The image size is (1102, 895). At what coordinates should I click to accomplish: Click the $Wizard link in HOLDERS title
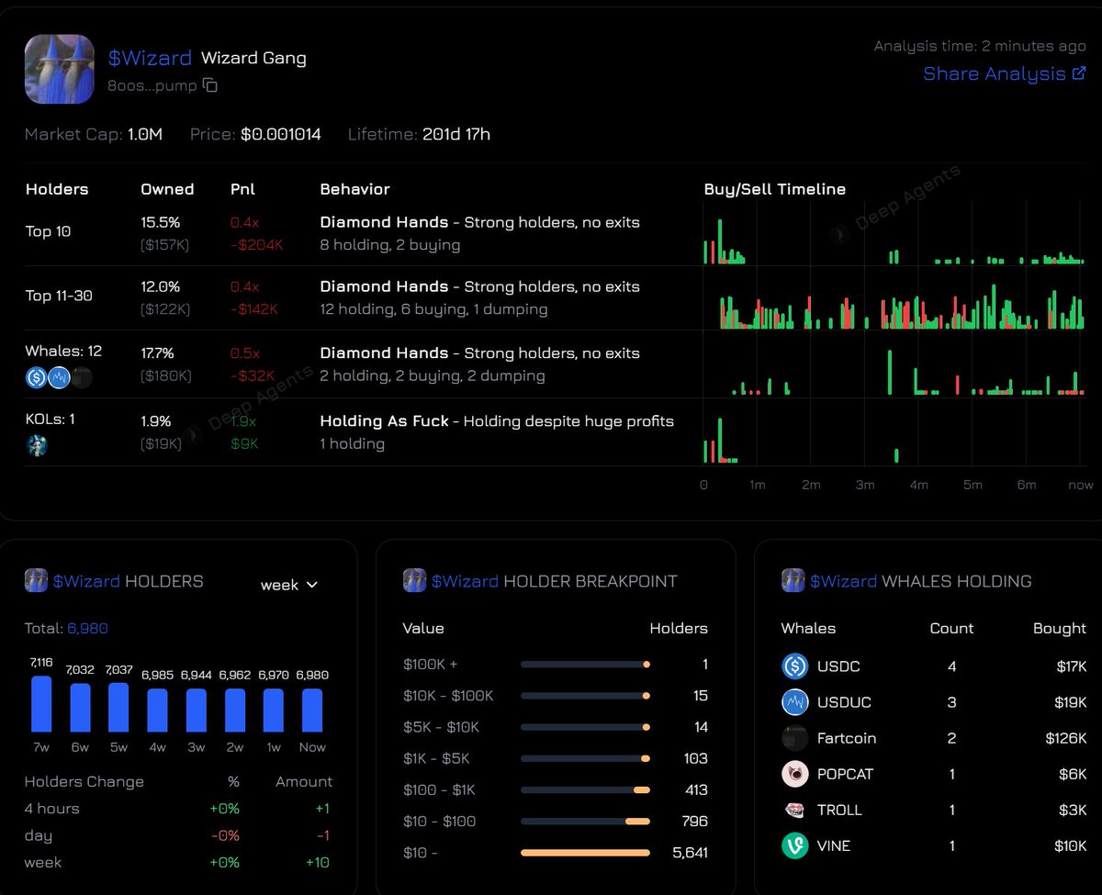pos(86,581)
